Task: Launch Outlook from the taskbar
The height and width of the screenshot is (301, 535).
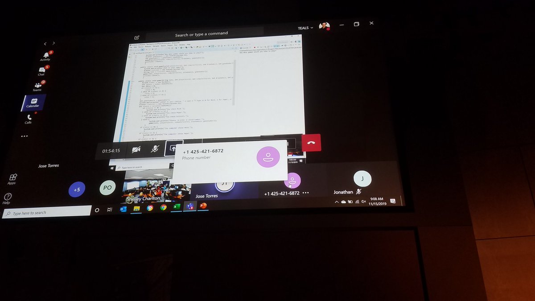Action: (x=123, y=209)
